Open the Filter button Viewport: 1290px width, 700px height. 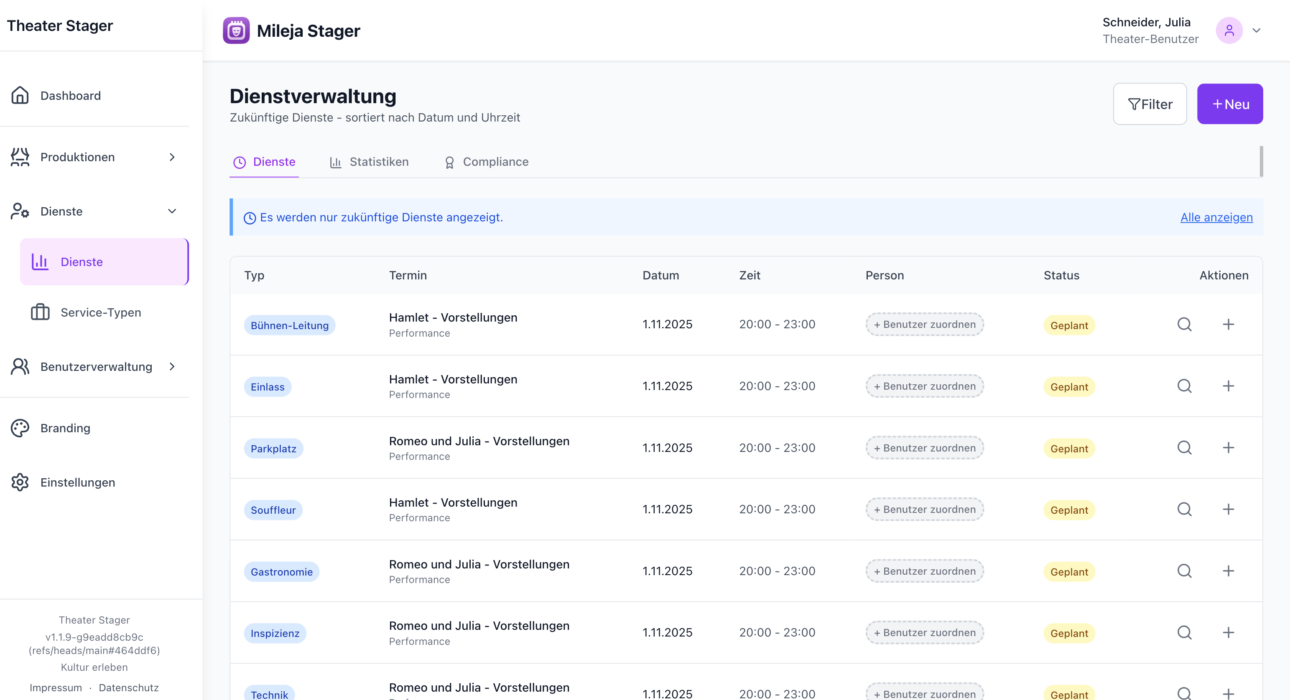click(x=1150, y=104)
